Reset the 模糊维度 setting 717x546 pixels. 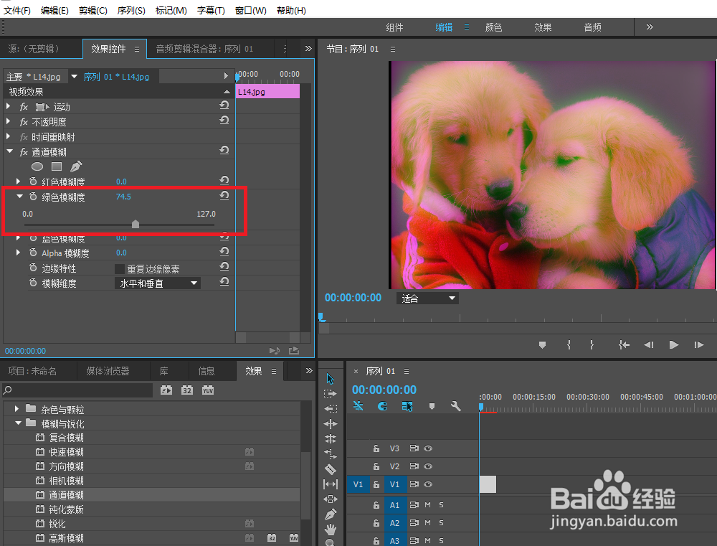tap(224, 282)
